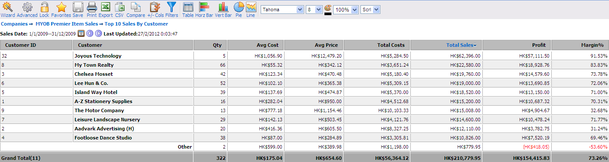Screen dimensions: 609x162
Task: Show the Horz Bar chart
Action: click(204, 9)
